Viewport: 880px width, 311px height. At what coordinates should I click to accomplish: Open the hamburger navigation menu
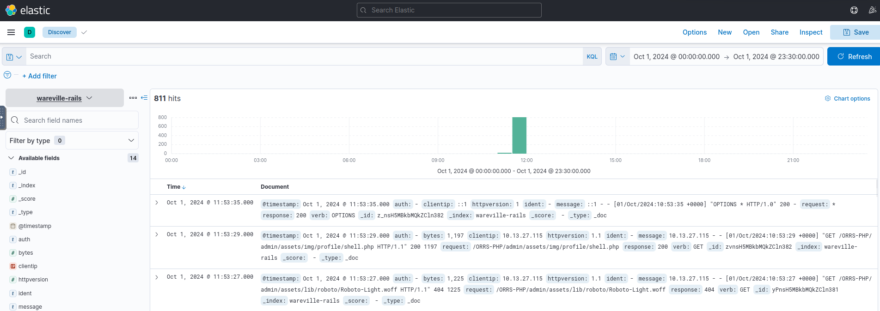pos(11,32)
